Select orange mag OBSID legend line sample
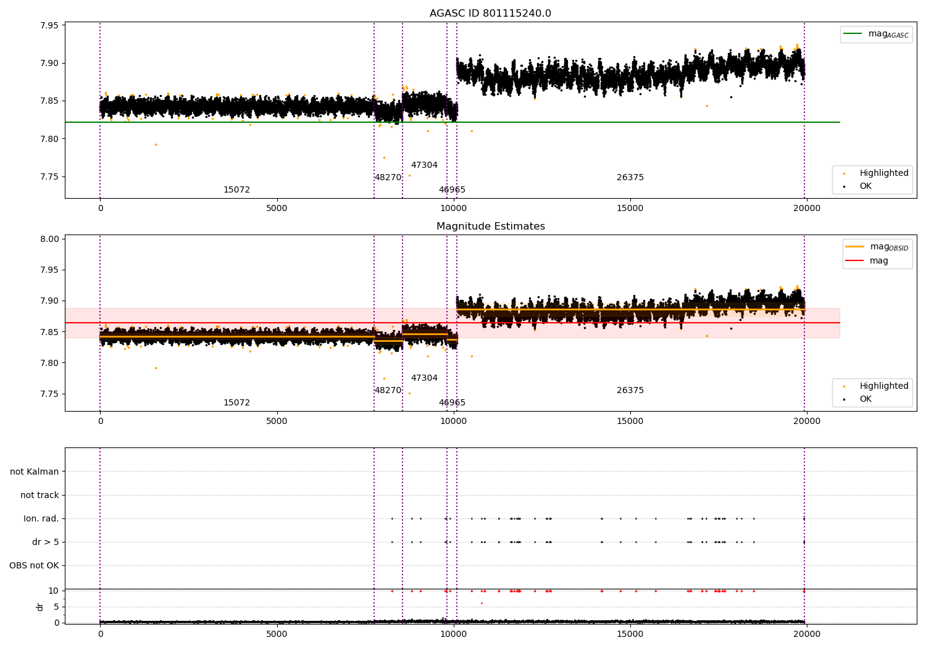Viewport: 926px width, 648px height. (854, 247)
